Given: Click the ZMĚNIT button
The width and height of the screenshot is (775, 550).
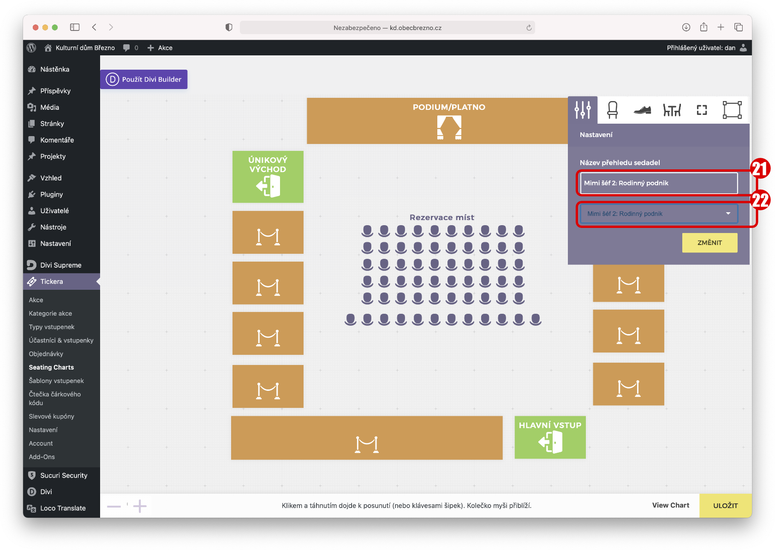Looking at the screenshot, I should 709,243.
